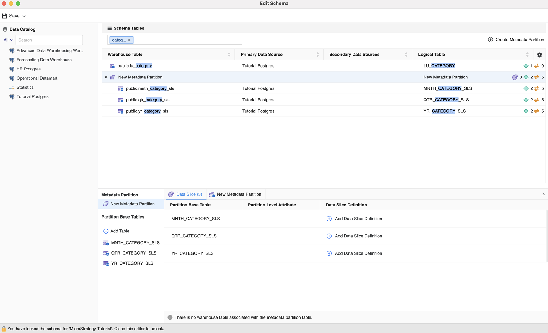Open table column settings gear
Image resolution: width=548 pixels, height=333 pixels.
(x=539, y=55)
